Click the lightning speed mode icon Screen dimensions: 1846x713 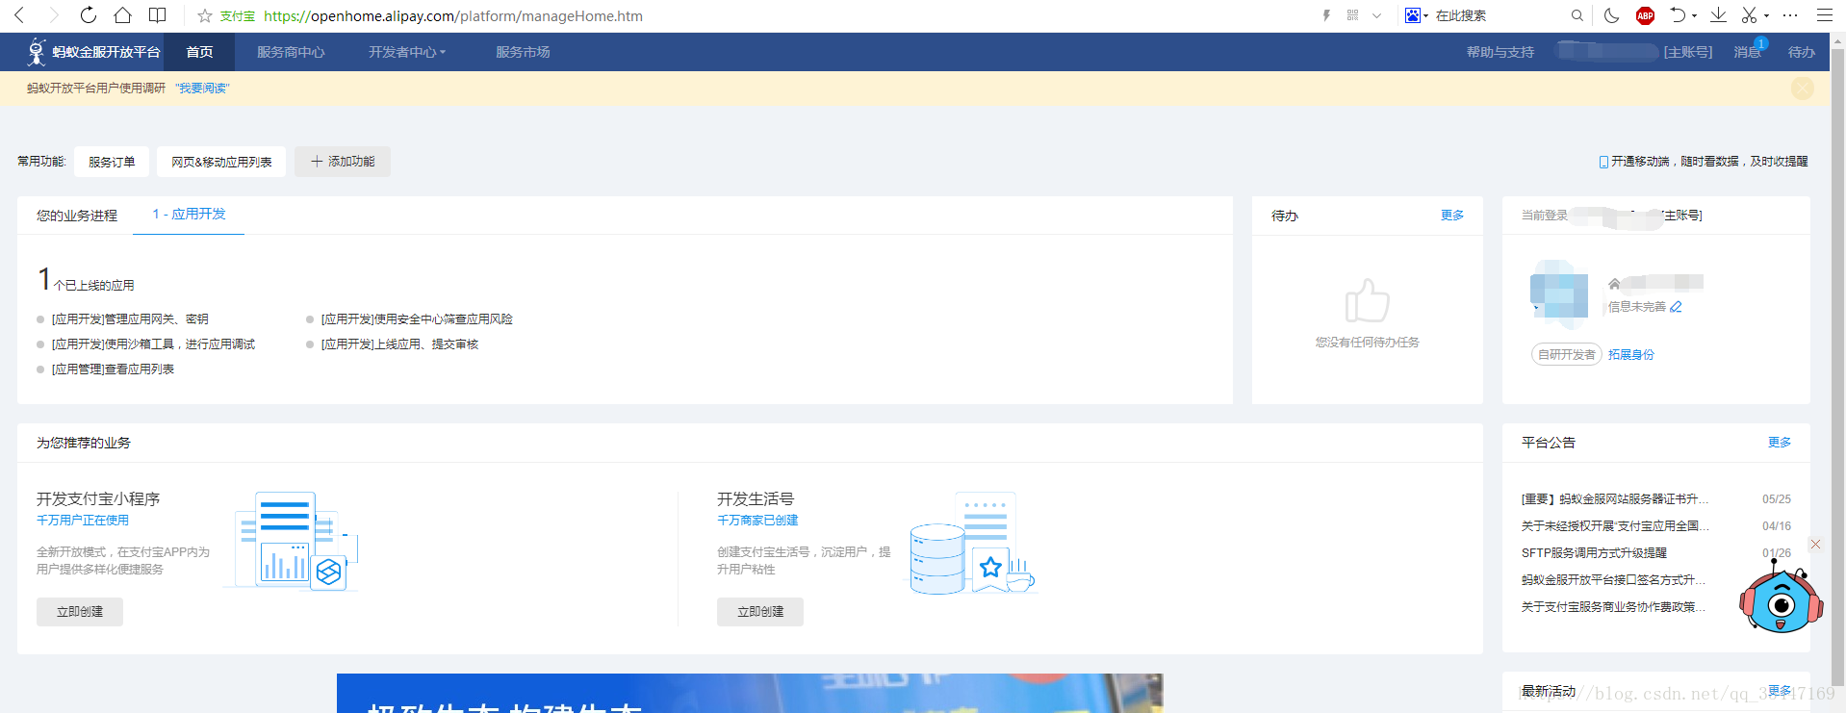1326,15
